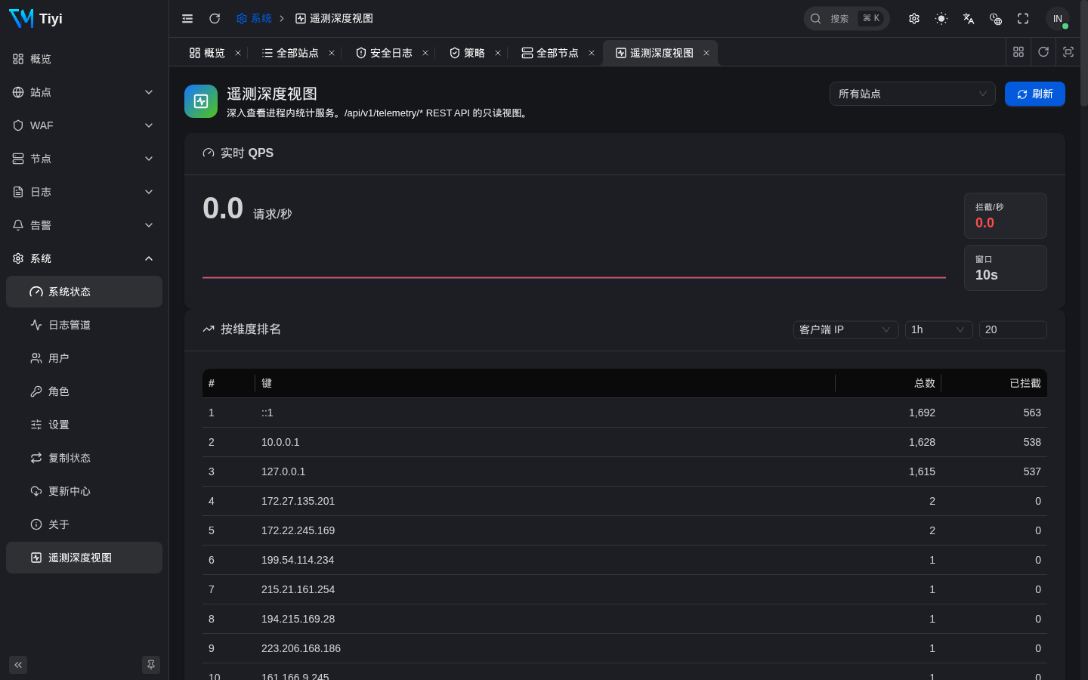Click the telemetry page header icon

pyautogui.click(x=201, y=101)
